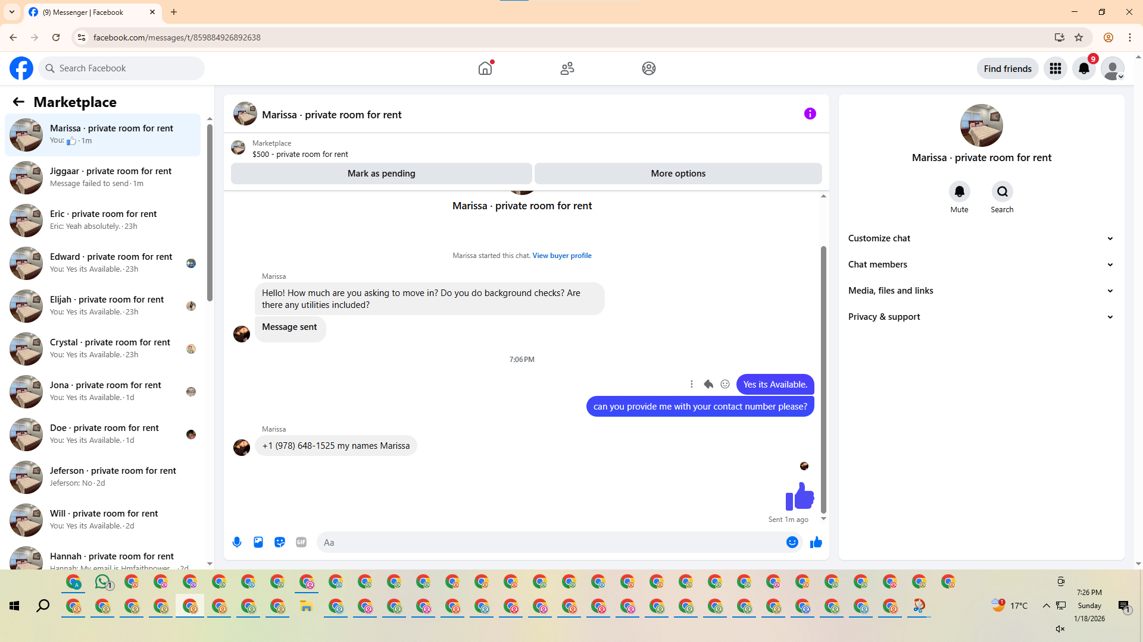Expand Customize chat section
The width and height of the screenshot is (1143, 642).
pos(980,238)
